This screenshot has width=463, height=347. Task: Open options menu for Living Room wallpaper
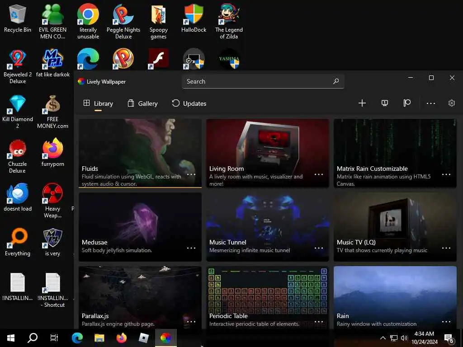point(319,174)
